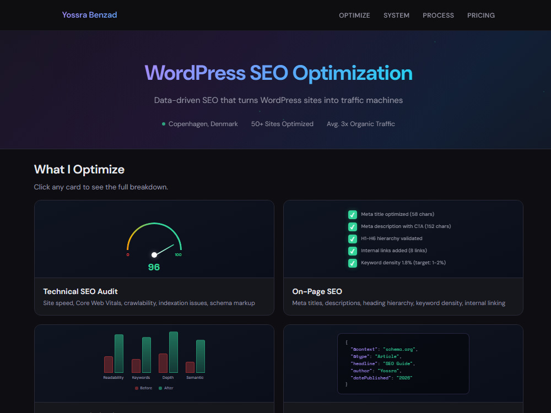Viewport: 551px width, 413px height.
Task: Click the gauge score value '96'
Action: 154,267
